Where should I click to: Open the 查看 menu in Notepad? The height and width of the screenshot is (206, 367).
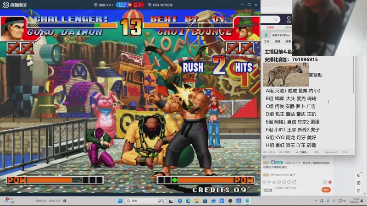(x=288, y=42)
